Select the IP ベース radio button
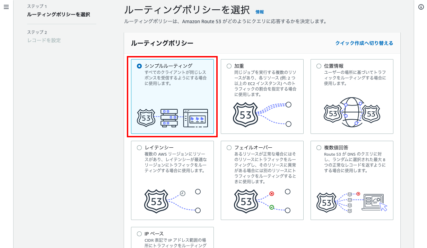Screen dimensions: 427x248 pyautogui.click(x=139, y=234)
